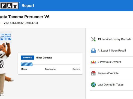The image size is (133, 99).
Task: Click the open recall envelope icon
Action: [x=93, y=51]
